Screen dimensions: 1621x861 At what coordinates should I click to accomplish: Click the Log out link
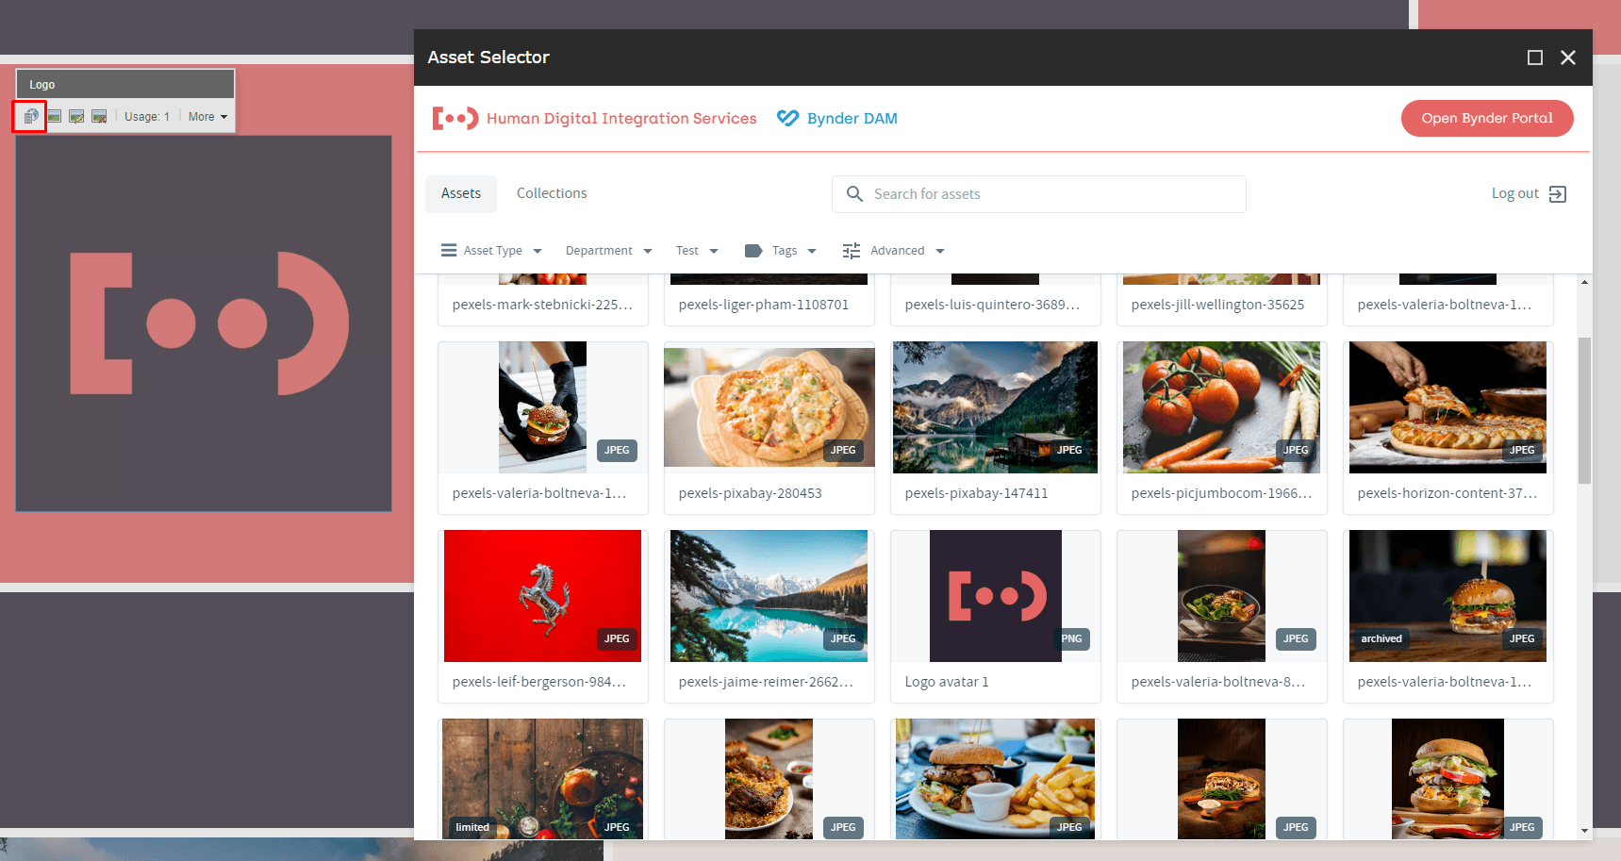(1514, 193)
